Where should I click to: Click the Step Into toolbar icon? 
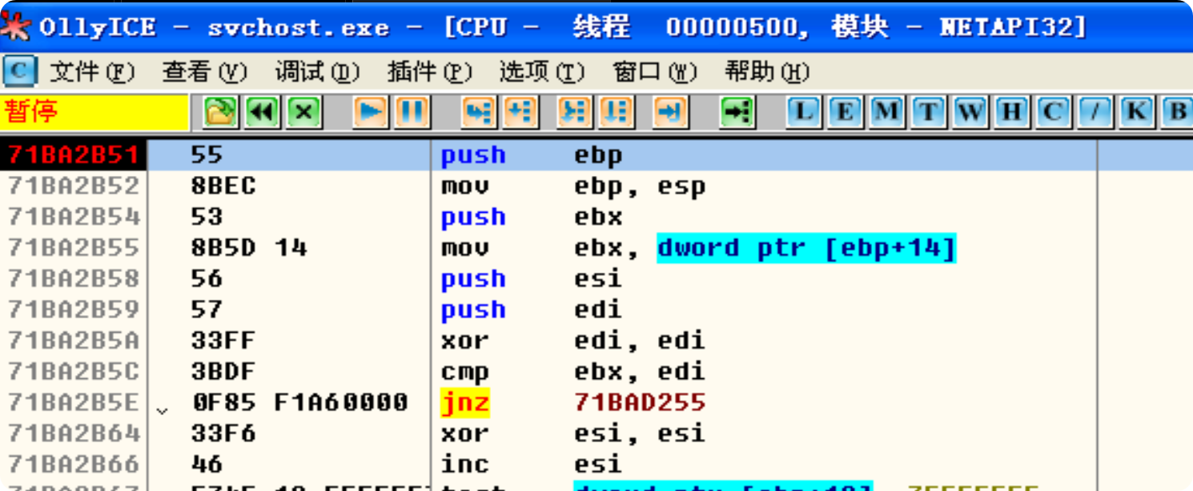(x=478, y=112)
